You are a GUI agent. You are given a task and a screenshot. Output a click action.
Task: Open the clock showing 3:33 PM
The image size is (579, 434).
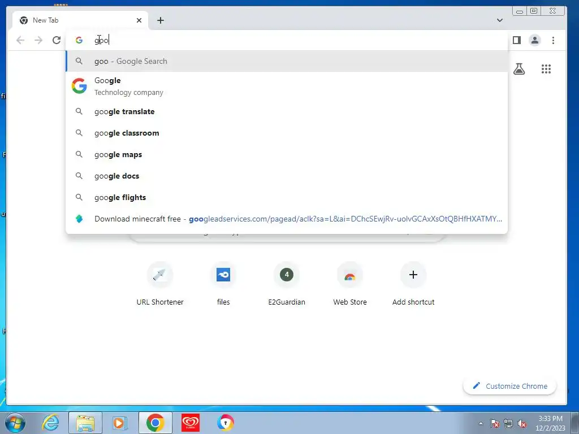(x=550, y=423)
